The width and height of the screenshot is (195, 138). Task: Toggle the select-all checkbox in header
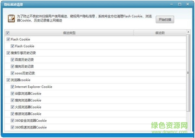7,33
